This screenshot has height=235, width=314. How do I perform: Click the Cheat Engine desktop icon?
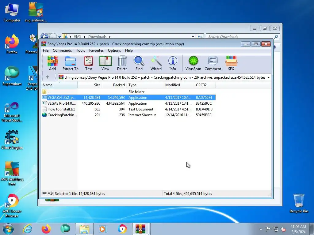point(12,140)
